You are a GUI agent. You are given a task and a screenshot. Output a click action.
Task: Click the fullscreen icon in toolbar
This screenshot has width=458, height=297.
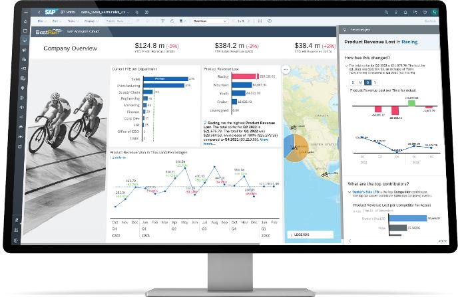[260, 21]
